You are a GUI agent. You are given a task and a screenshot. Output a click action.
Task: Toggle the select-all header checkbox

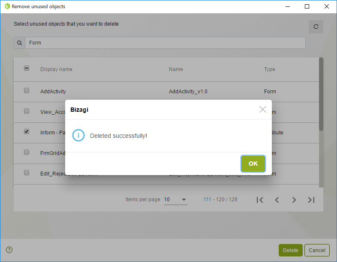(27, 68)
